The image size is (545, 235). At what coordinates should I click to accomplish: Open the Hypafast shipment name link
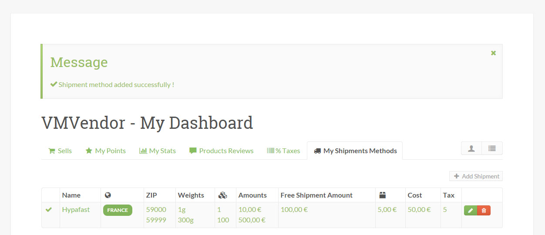click(76, 210)
